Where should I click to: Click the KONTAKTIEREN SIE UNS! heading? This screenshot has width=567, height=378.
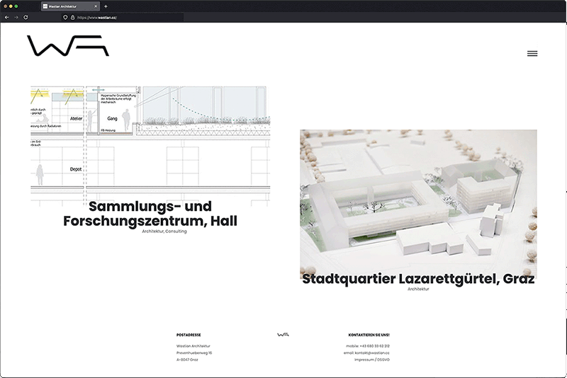click(369, 335)
